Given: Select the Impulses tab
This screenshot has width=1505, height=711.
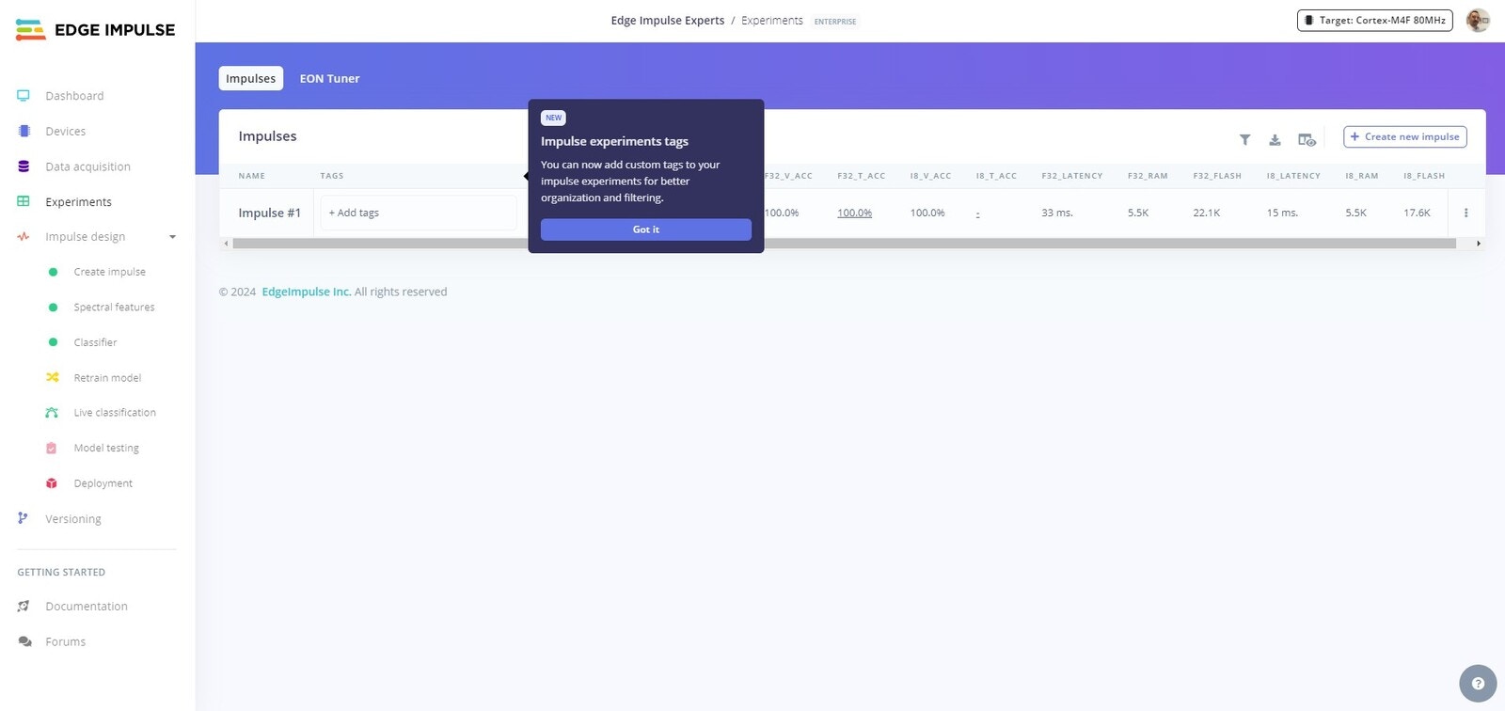Looking at the screenshot, I should coord(251,78).
